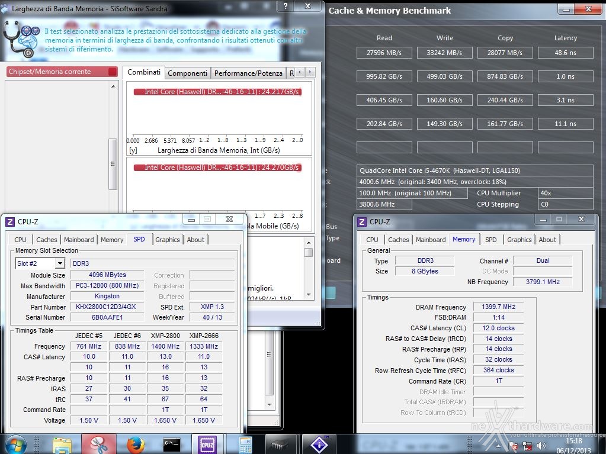Open CPU tab in SPD CPU-Z window
606x454 pixels.
(20, 239)
